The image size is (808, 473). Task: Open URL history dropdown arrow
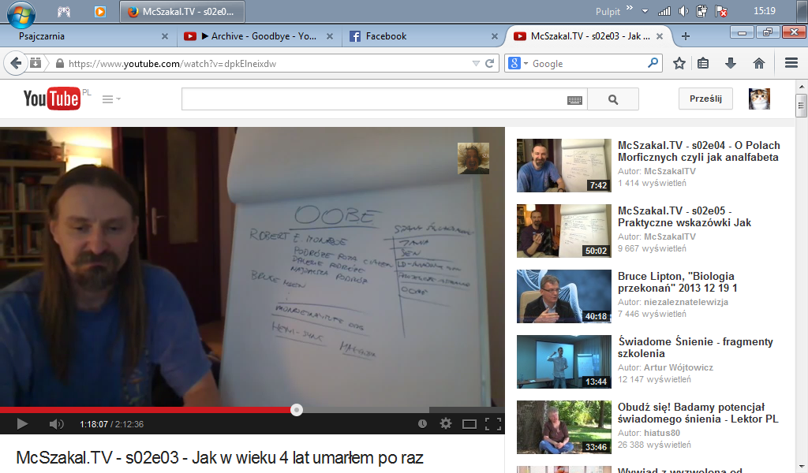click(476, 64)
